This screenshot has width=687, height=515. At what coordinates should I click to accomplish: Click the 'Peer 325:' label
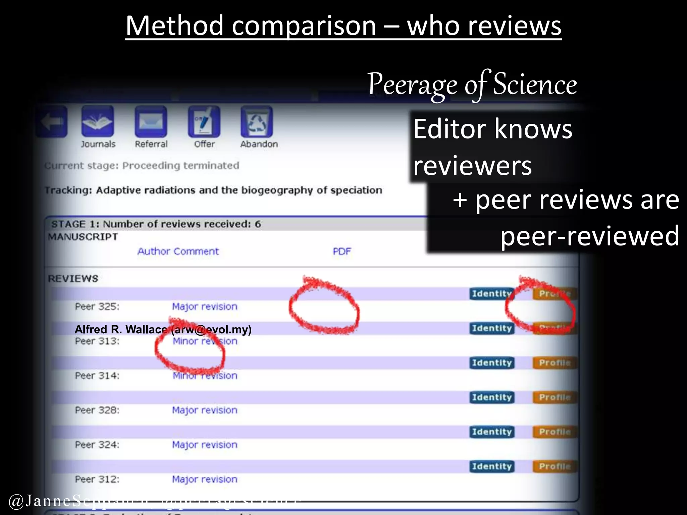pyautogui.click(x=97, y=306)
